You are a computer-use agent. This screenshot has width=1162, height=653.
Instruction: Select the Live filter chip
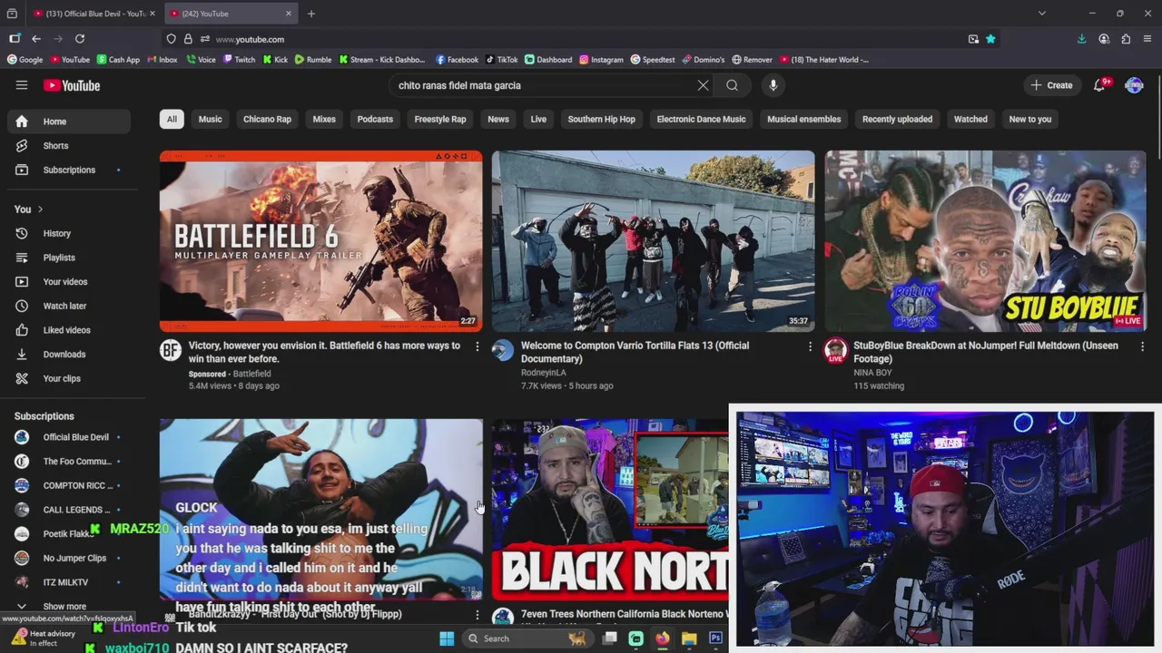pyautogui.click(x=538, y=119)
